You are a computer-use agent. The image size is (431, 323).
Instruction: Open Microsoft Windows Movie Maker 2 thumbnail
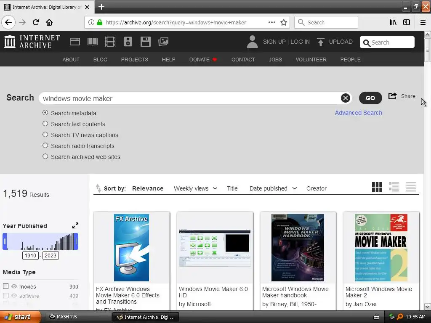coord(381,247)
